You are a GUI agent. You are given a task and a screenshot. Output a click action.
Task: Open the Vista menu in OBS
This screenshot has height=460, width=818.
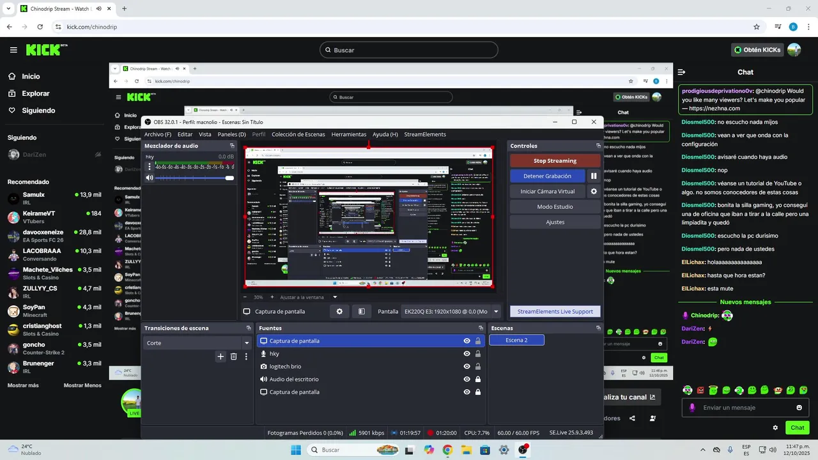[204, 134]
